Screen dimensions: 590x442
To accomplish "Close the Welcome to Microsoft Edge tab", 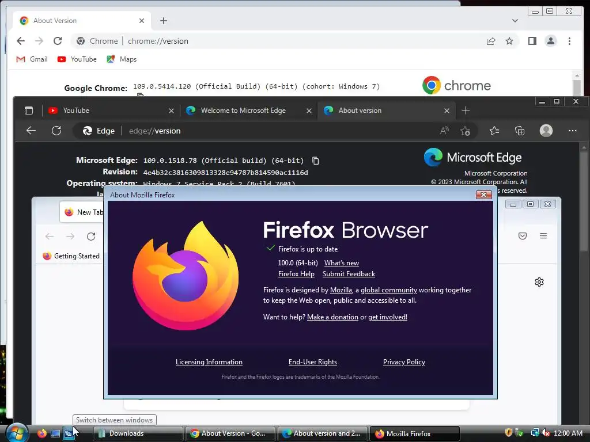I will (309, 111).
